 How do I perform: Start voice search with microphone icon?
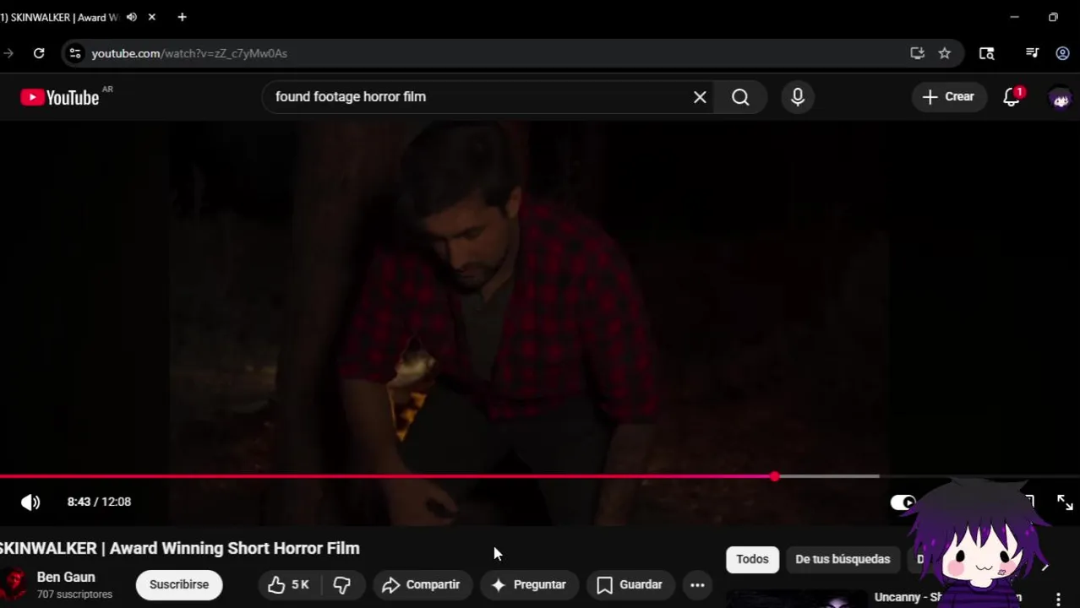point(798,97)
